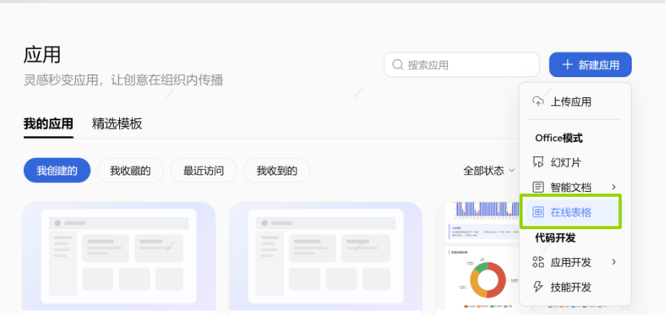Click the subtitle 灵感秒变应用，让创意在组织内传播
The image size is (665, 322).
(123, 79)
